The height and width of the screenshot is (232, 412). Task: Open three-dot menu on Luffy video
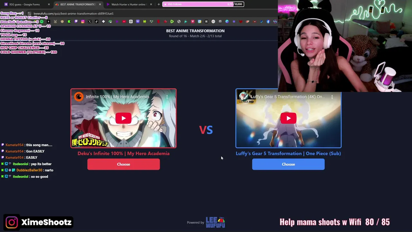tap(332, 97)
